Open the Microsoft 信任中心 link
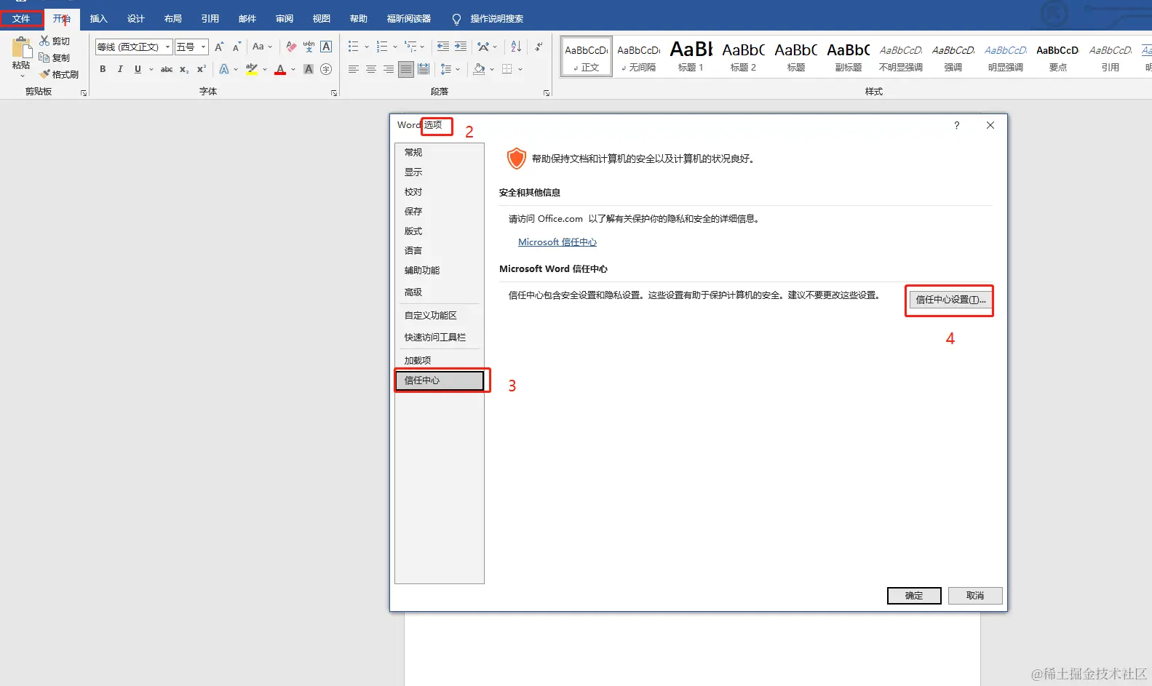Viewport: 1152px width, 686px height. tap(557, 242)
